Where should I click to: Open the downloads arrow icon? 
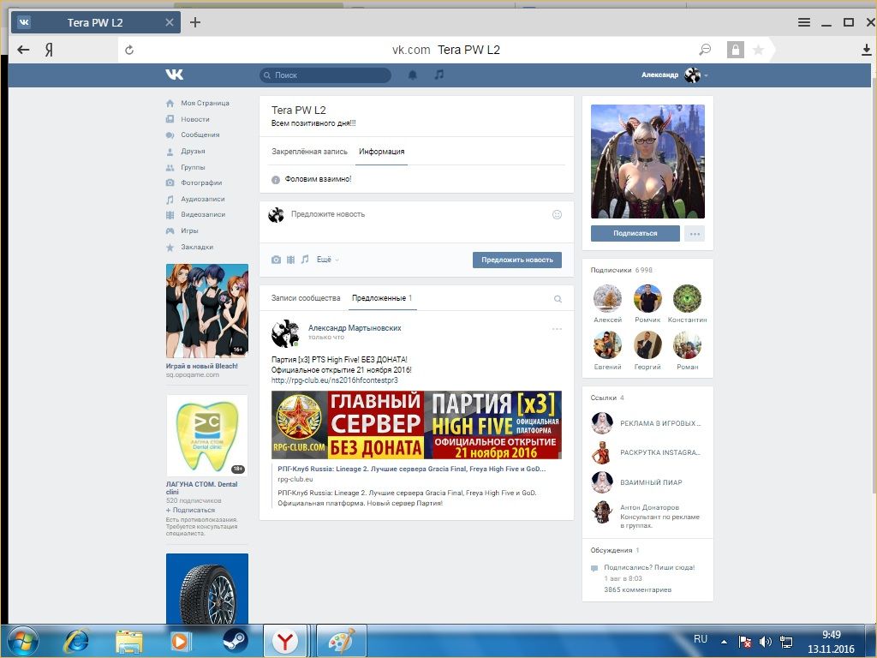(866, 50)
